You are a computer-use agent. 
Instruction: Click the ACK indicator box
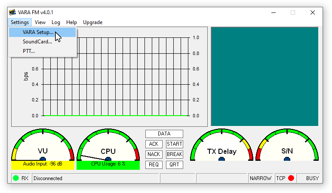pyautogui.click(x=154, y=144)
